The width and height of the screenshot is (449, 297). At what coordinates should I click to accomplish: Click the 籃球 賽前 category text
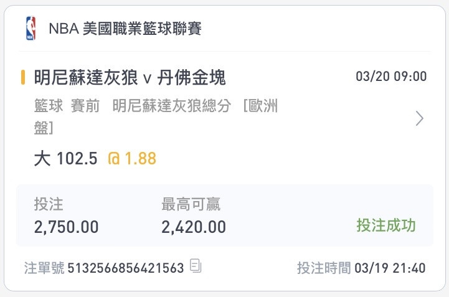pos(67,106)
